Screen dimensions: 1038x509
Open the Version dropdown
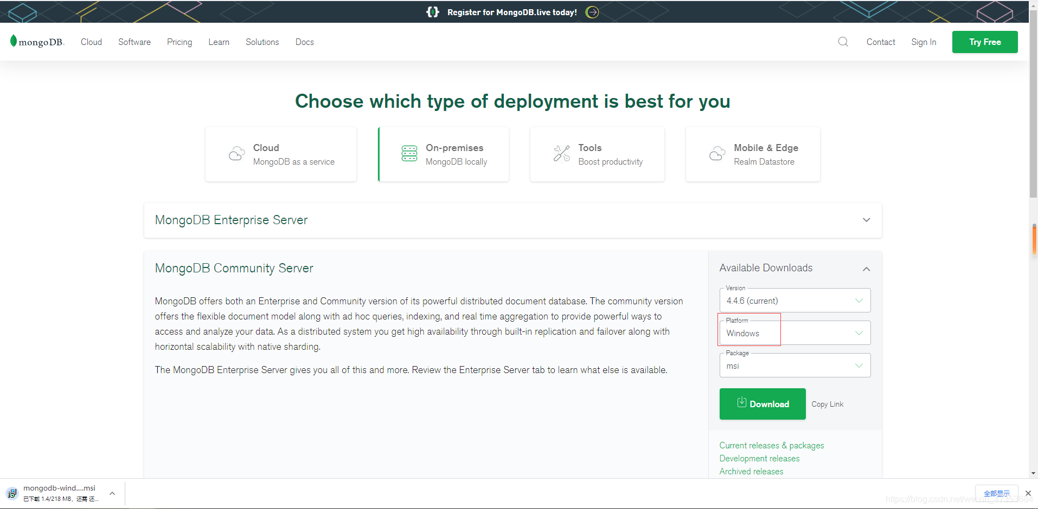coord(795,301)
